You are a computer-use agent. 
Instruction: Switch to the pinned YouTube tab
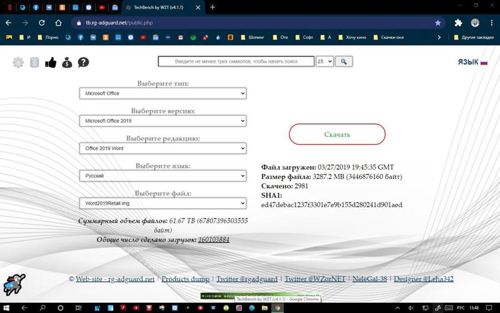pyautogui.click(x=102, y=7)
